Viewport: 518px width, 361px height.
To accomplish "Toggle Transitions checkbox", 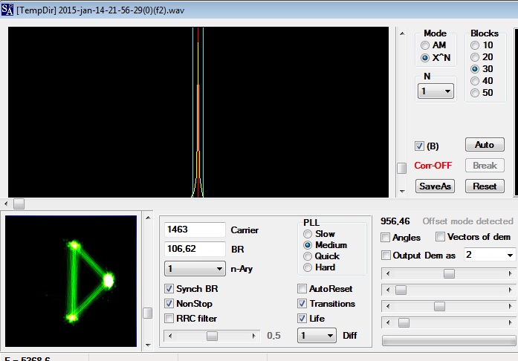I will pos(302,304).
